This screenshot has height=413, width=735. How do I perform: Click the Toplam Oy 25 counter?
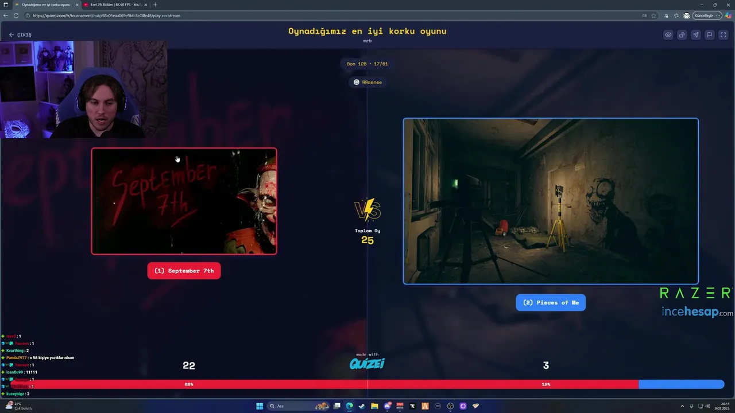click(x=367, y=236)
